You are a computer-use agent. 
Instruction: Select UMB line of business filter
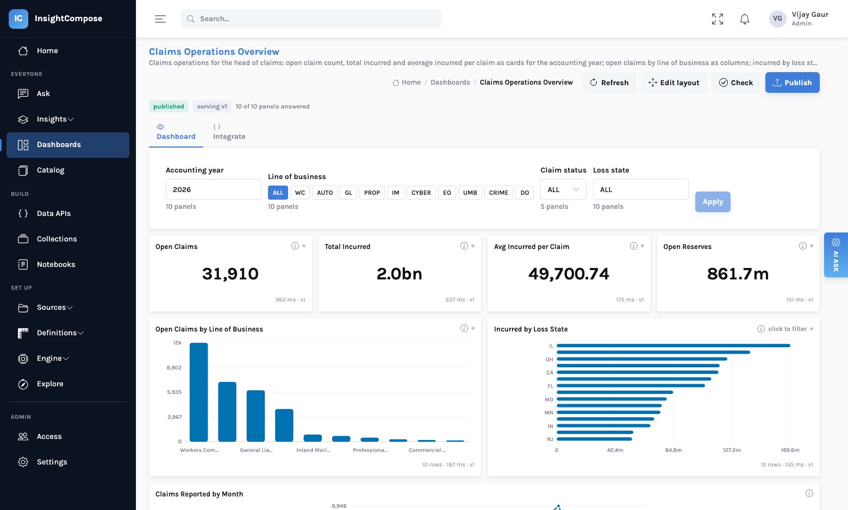[470, 193]
